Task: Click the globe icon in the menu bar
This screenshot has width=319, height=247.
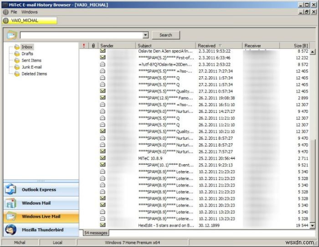Action: click(5, 12)
